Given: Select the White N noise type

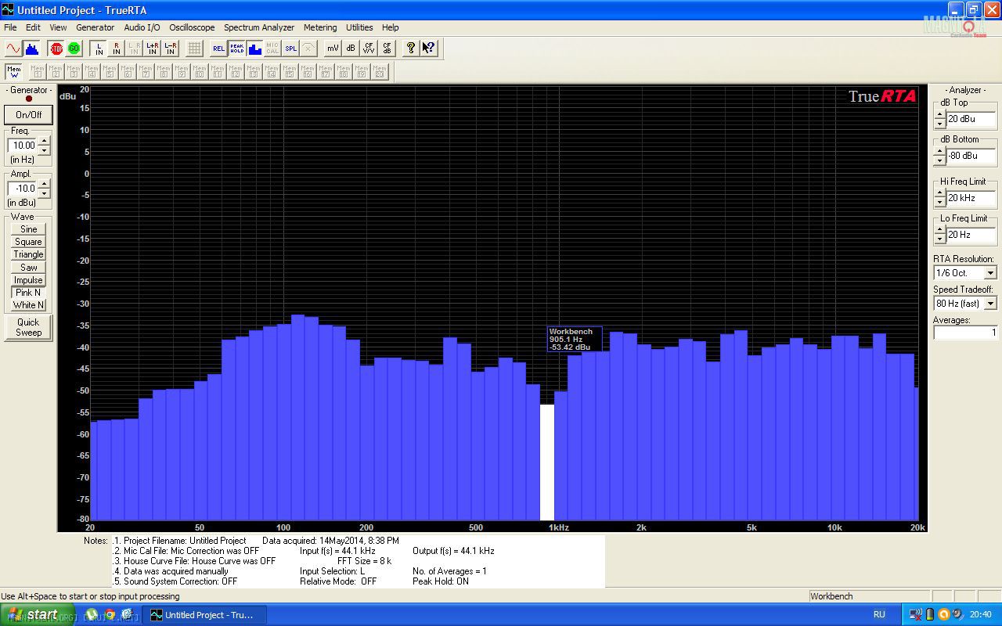Looking at the screenshot, I should 28,304.
